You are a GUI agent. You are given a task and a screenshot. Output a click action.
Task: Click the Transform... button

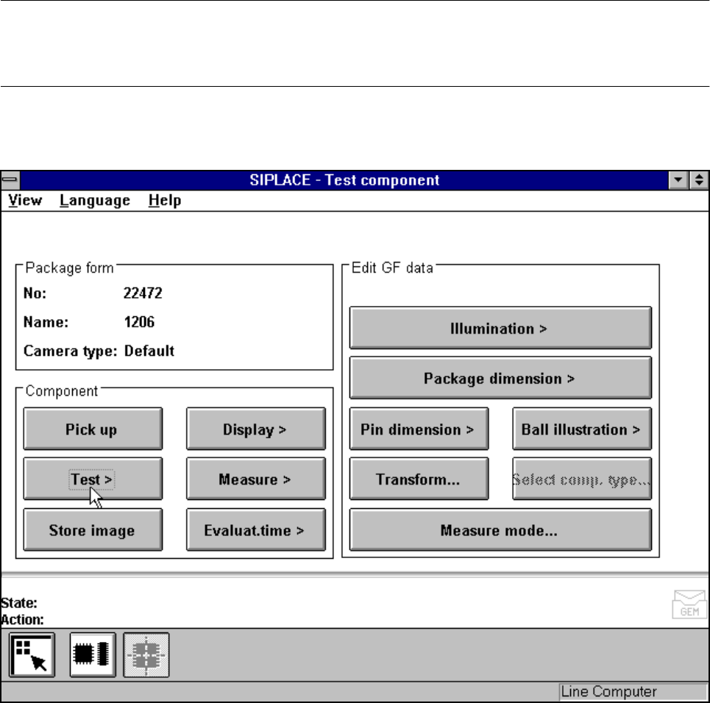tap(419, 479)
